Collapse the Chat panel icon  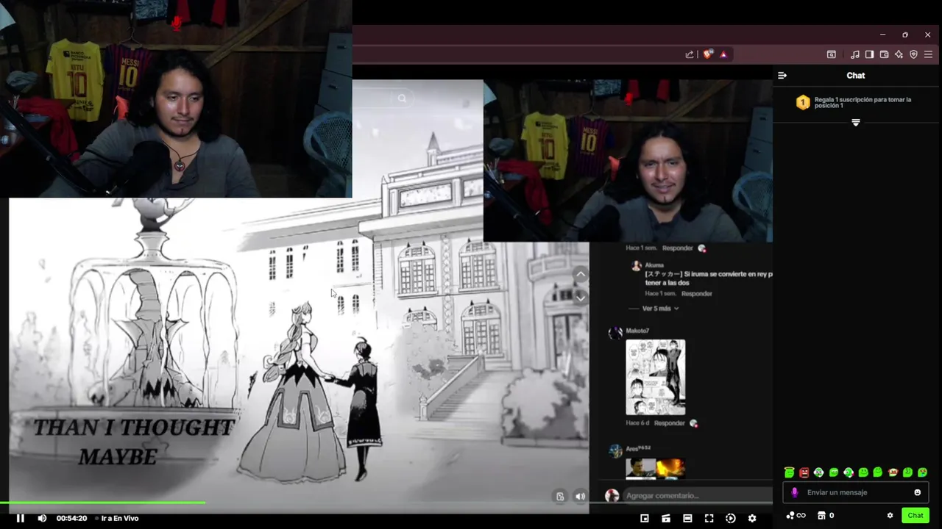click(782, 76)
